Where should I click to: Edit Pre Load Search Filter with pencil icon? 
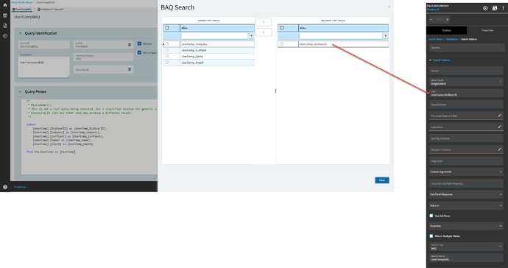499,116
